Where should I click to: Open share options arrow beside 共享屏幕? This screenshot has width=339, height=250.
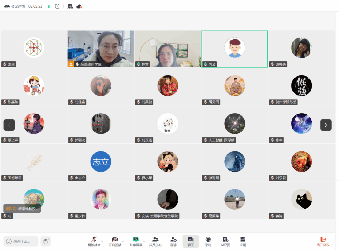click(144, 241)
